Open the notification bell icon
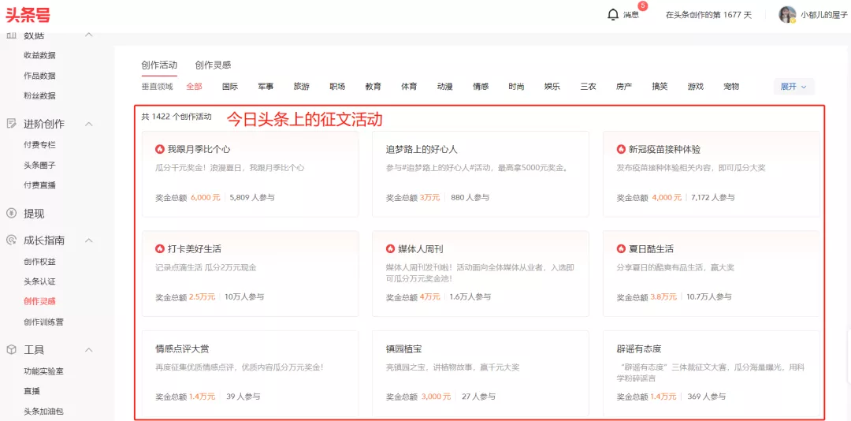 point(613,15)
